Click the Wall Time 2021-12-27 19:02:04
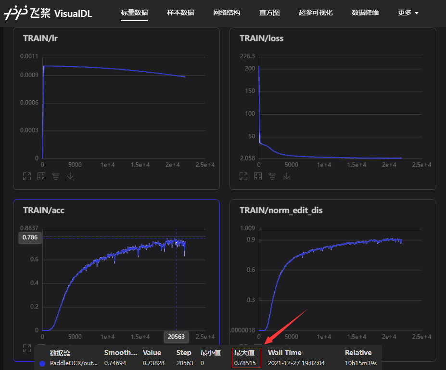 pos(296,363)
